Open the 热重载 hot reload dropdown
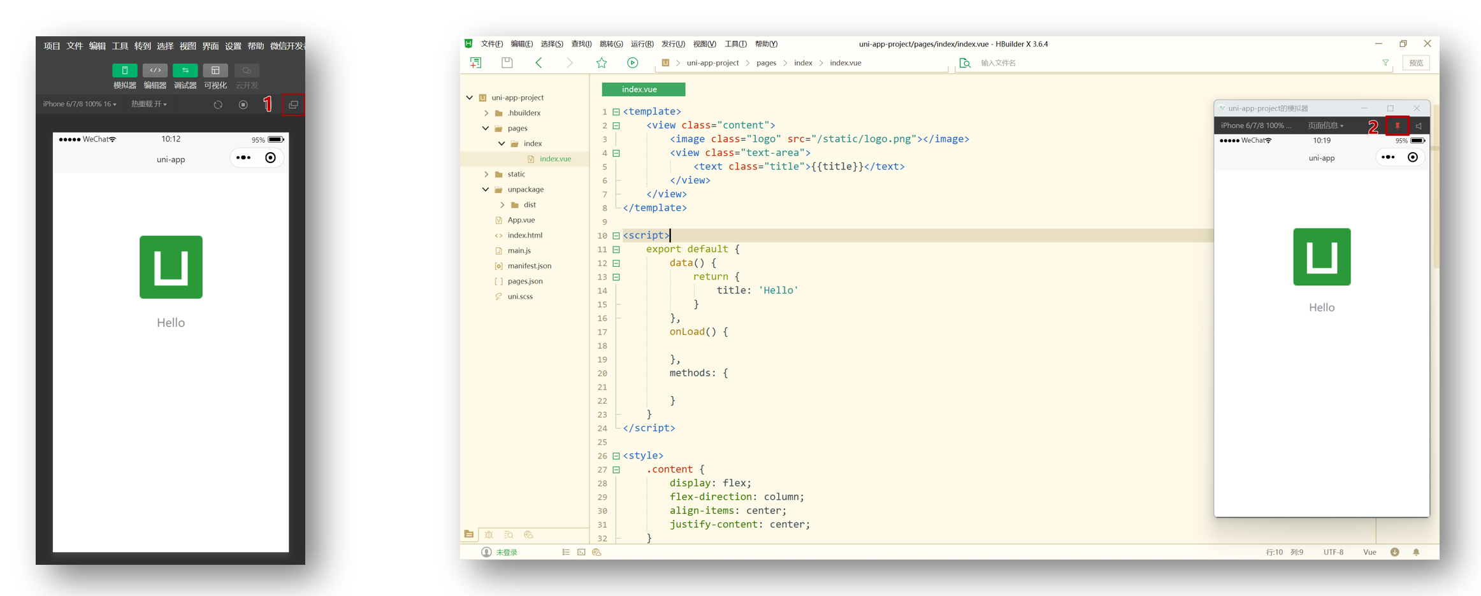This screenshot has width=1481, height=596. 148,104
